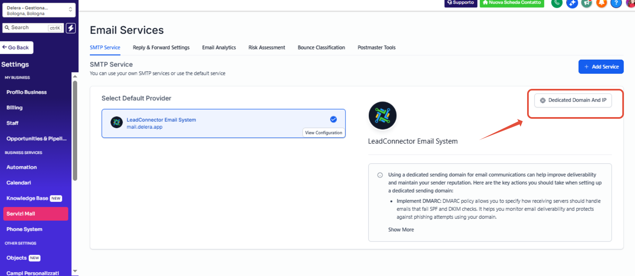Open the help question mark icon
The height and width of the screenshot is (276, 635).
pos(616,3)
